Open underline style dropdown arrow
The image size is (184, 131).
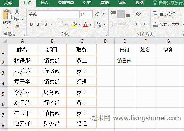pos(51,24)
